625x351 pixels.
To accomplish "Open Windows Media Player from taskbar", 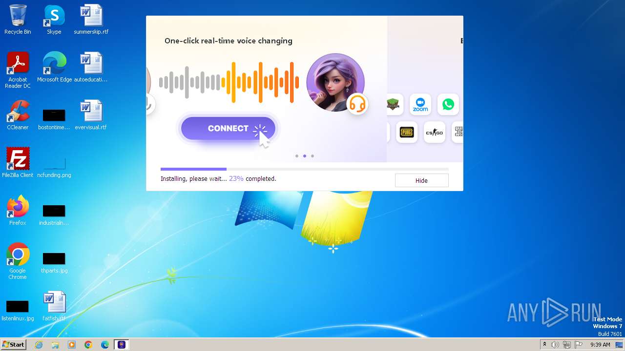I will tap(72, 345).
